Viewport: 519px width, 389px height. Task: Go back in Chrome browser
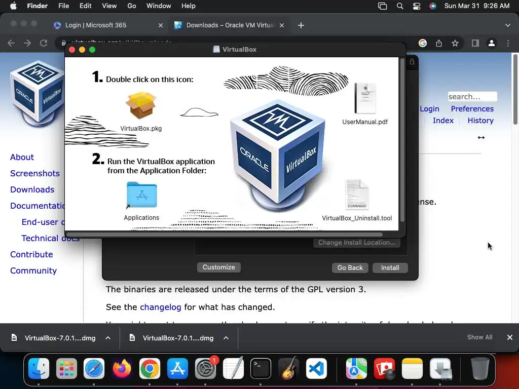[x=11, y=43]
